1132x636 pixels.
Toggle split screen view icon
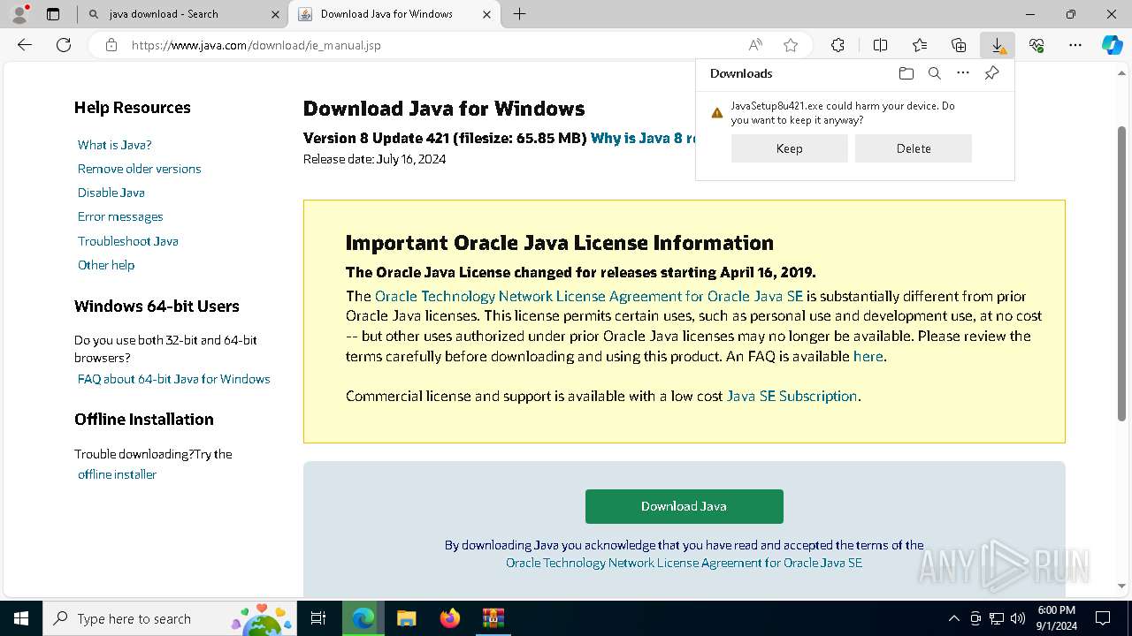[880, 45]
